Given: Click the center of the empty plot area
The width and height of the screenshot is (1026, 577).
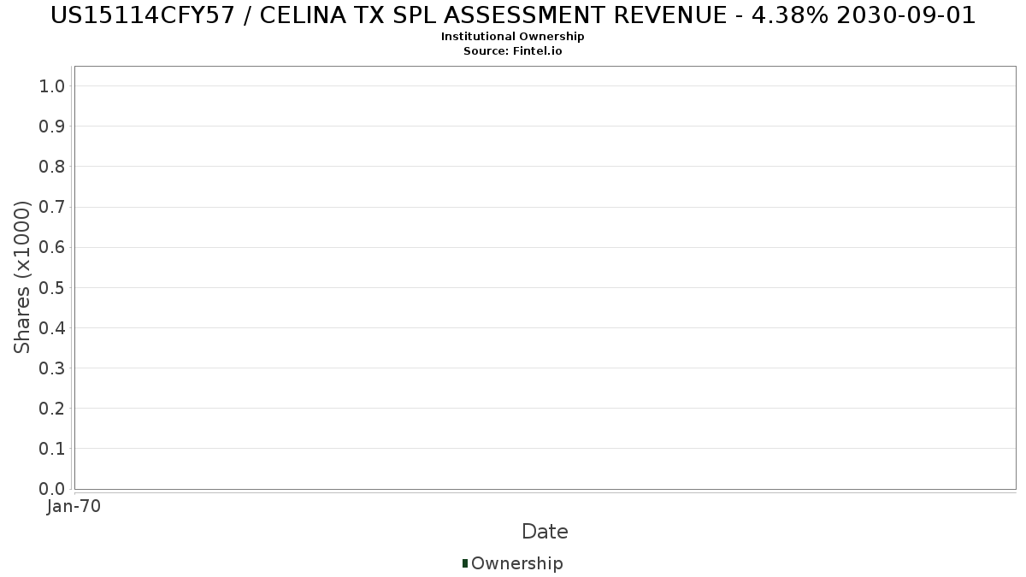Looking at the screenshot, I should [545, 278].
